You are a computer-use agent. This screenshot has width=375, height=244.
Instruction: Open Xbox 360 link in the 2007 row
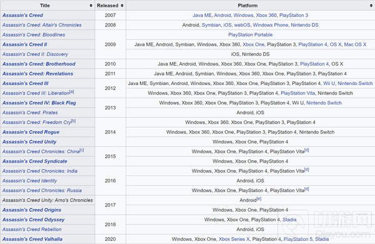tap(266, 15)
